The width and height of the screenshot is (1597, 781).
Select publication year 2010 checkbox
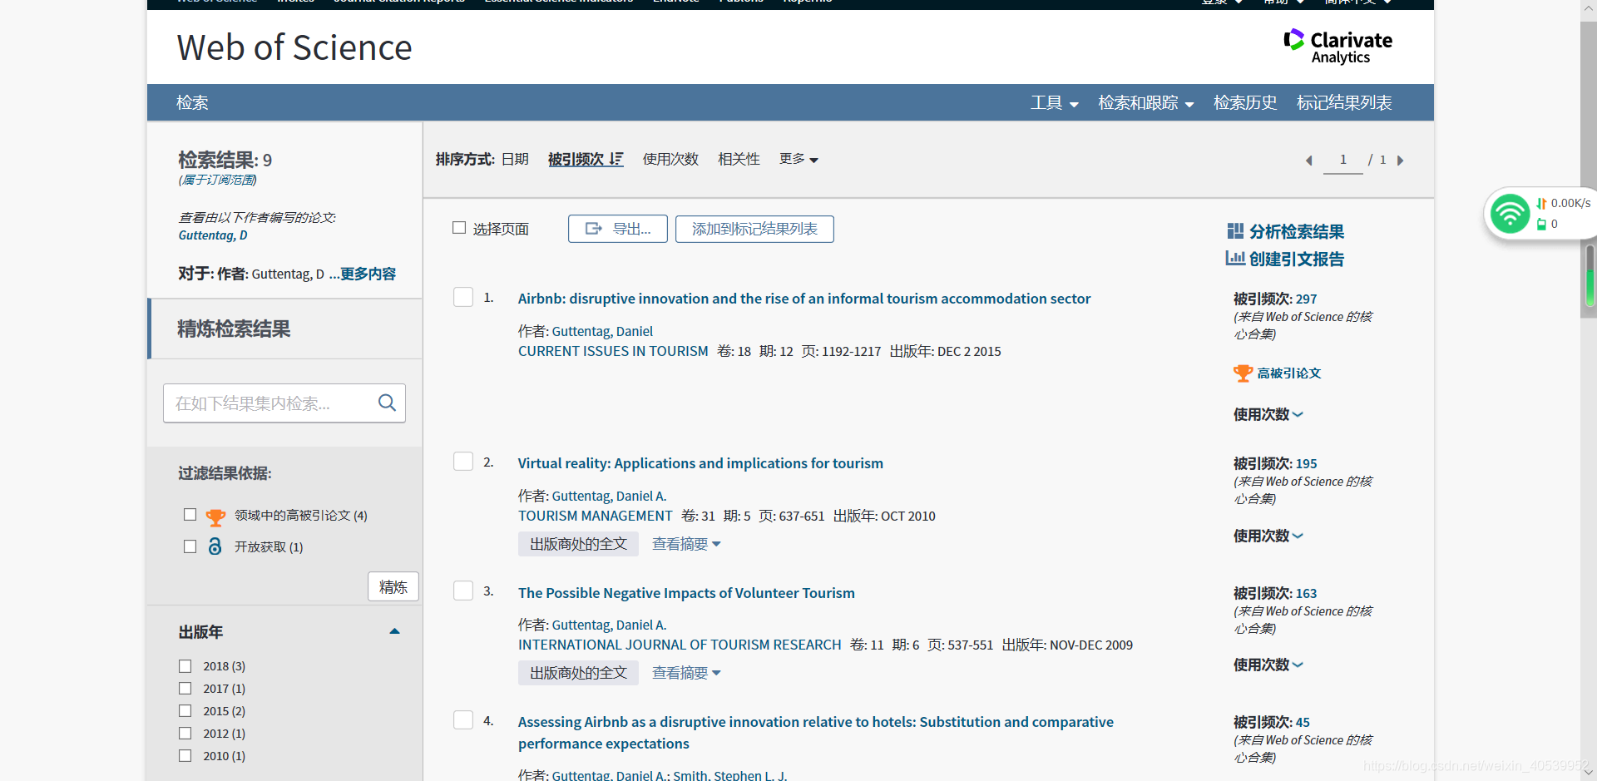185,756
